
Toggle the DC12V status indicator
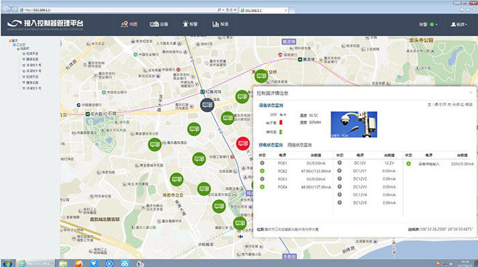pyautogui.click(x=339, y=163)
